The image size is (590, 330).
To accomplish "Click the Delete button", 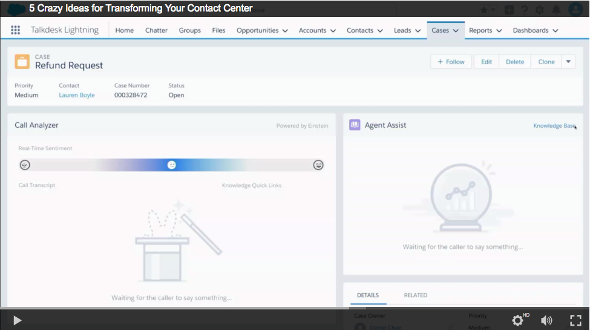I will (515, 62).
